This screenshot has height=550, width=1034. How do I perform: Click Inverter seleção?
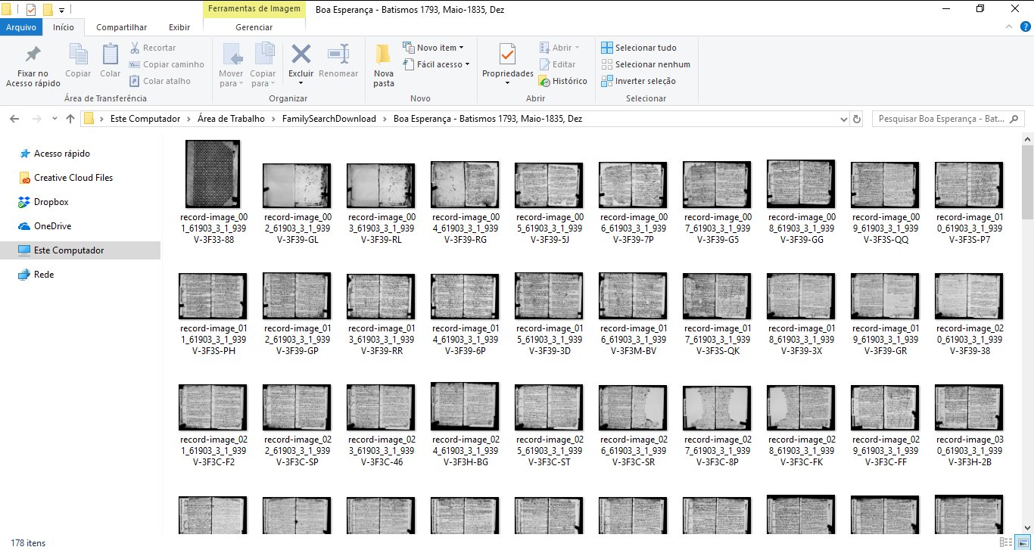tap(638, 81)
